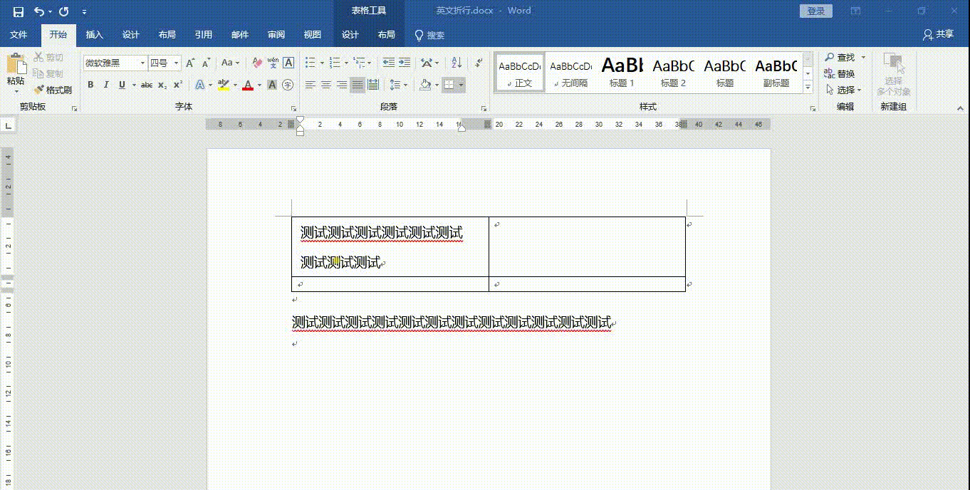Toggle Underline formatting
The height and width of the screenshot is (490, 970).
tap(122, 85)
